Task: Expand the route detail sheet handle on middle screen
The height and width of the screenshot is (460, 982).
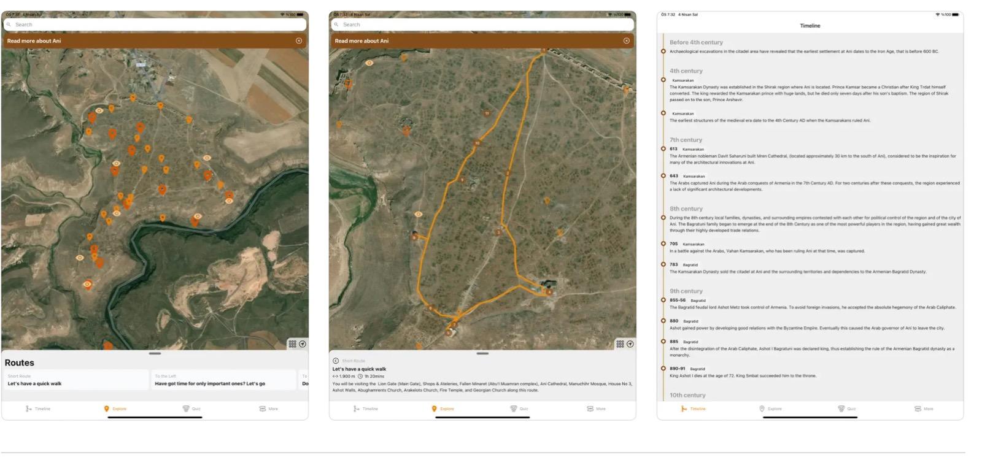Action: click(x=482, y=353)
